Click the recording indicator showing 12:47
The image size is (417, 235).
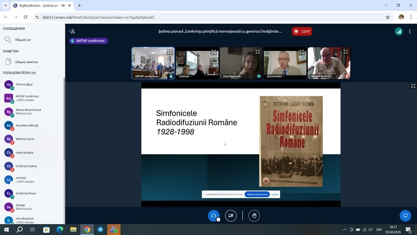(302, 31)
